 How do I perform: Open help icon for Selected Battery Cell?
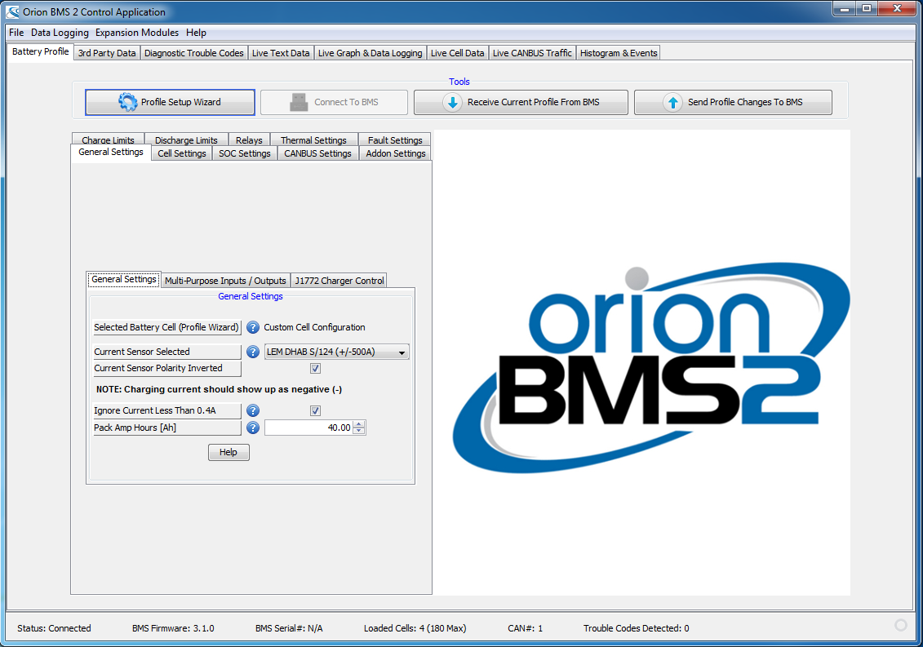click(x=252, y=327)
